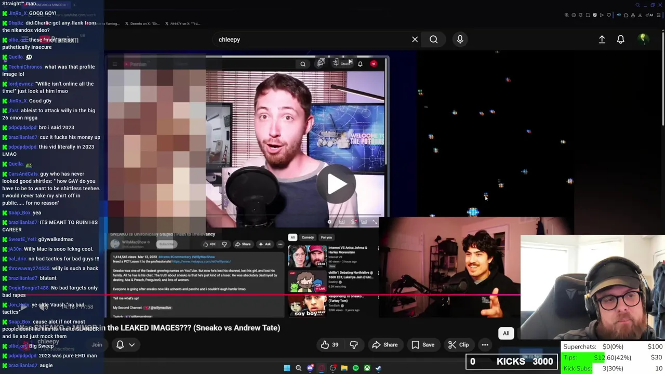Image resolution: width=665 pixels, height=374 pixels.
Task: Open File Explorer from the taskbar
Action: pos(344,368)
